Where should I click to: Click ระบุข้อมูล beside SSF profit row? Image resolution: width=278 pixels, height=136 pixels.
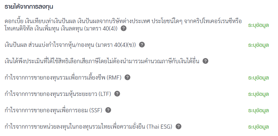258,110
